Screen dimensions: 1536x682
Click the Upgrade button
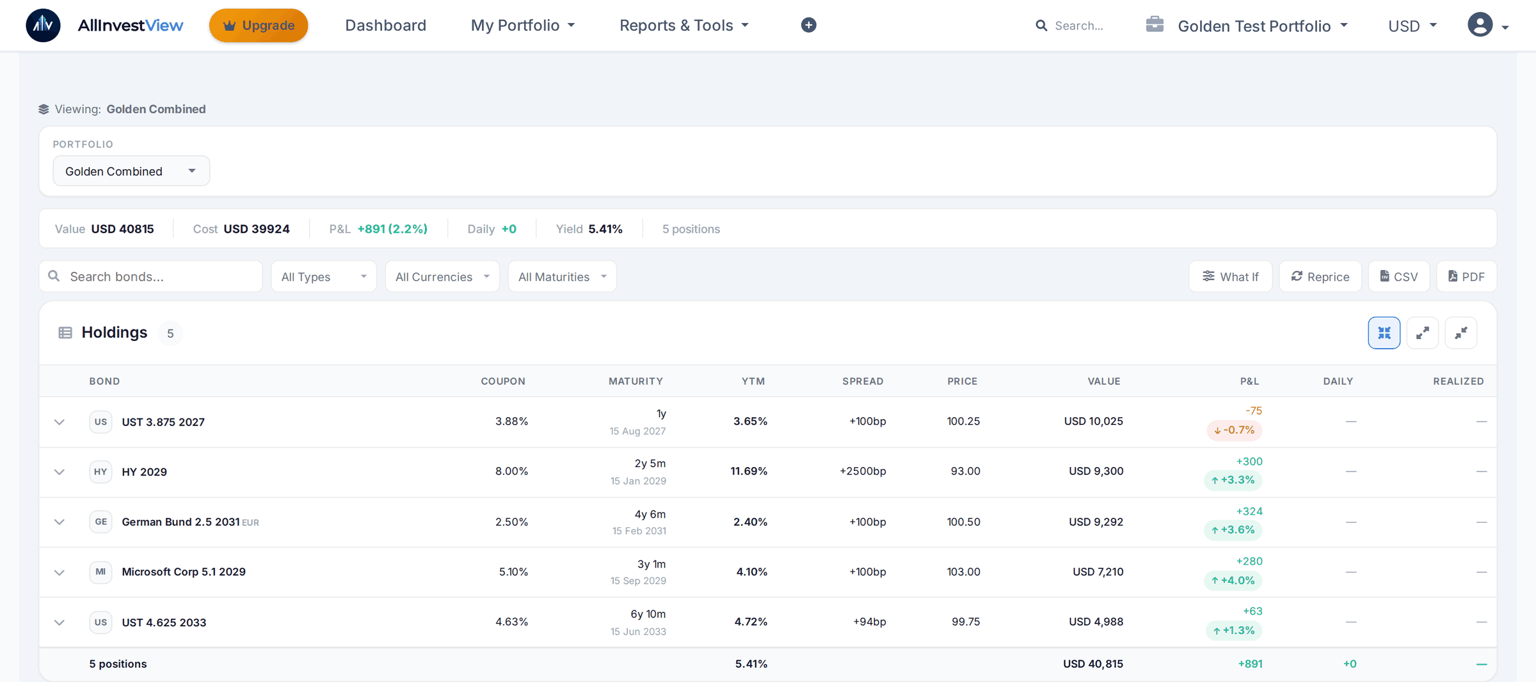pos(259,25)
